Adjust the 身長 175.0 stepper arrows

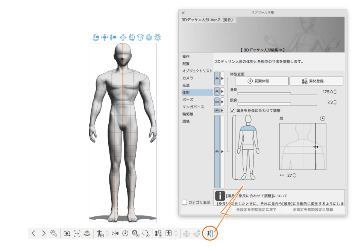click(x=335, y=92)
